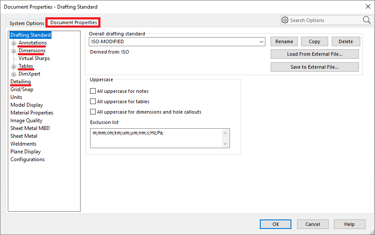Click Save to External File button
This screenshot has width=375, height=235.
[314, 67]
